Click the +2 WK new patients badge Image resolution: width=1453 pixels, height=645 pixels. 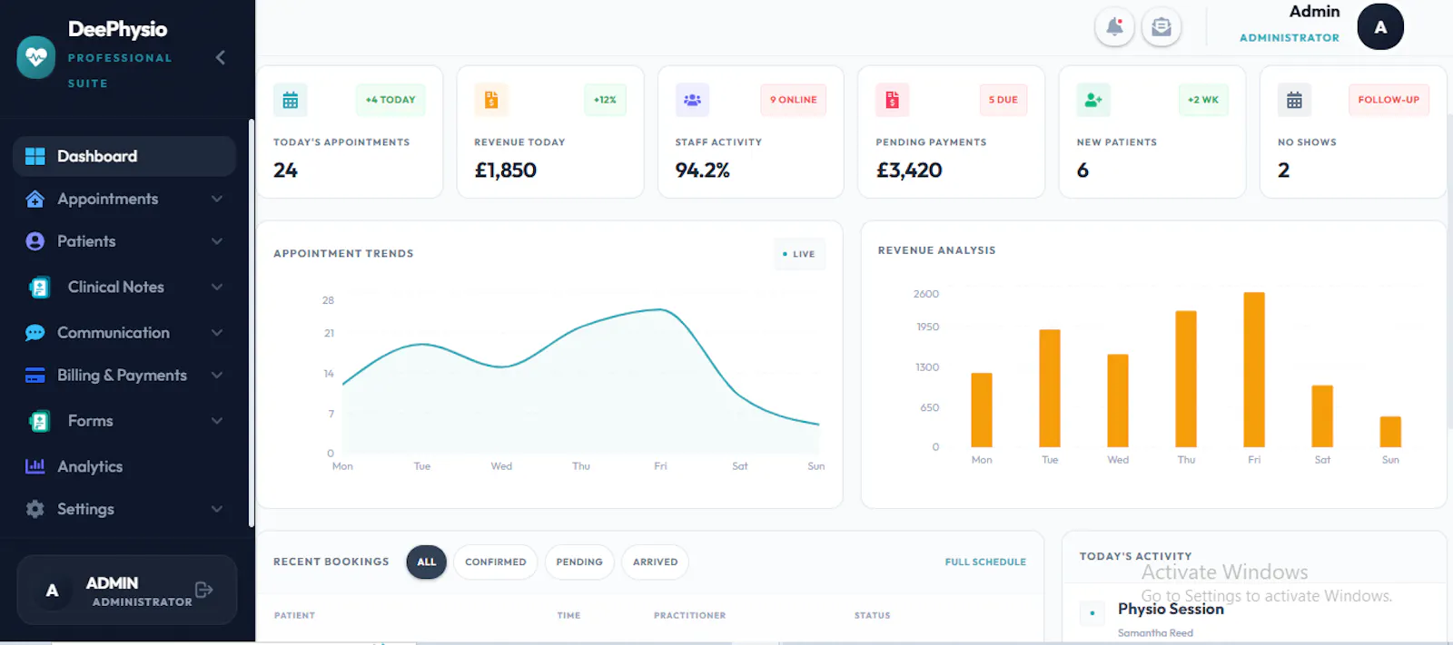pos(1203,100)
